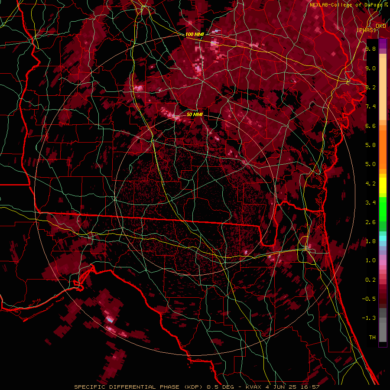Pick the bright green segment of the color bar
The width and height of the screenshot is (390, 390).
[x=383, y=209]
